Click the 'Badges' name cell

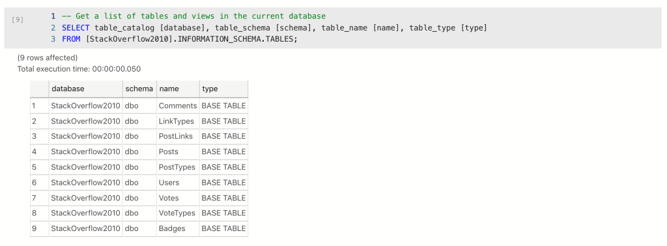coord(178,228)
